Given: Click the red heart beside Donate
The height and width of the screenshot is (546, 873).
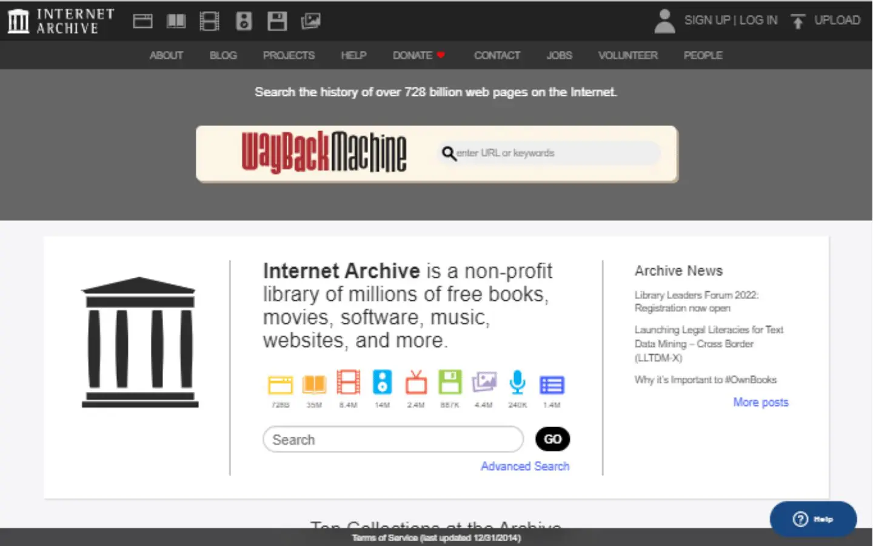Looking at the screenshot, I should (x=441, y=55).
